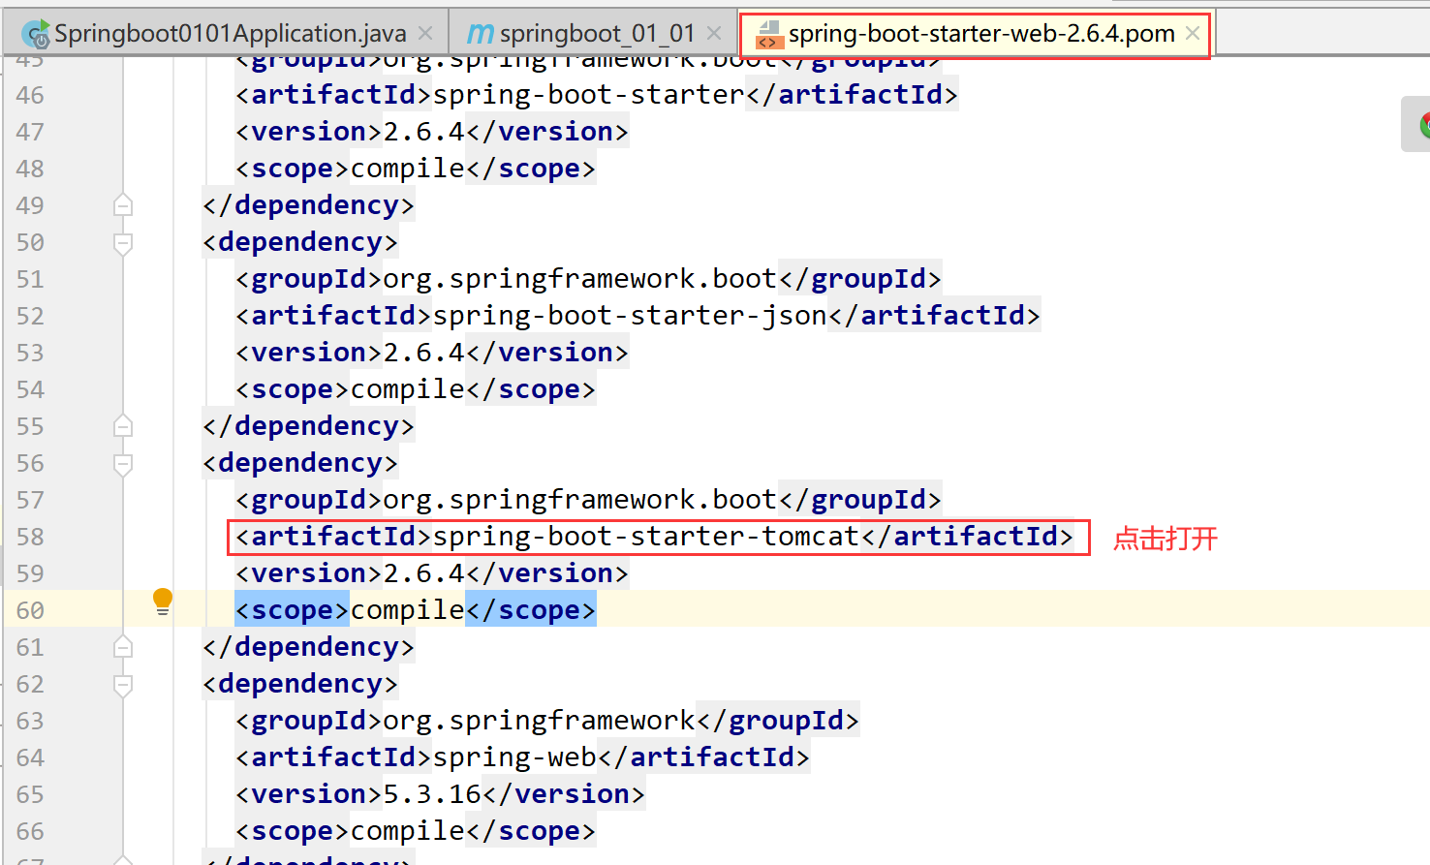Close the Springboot0101Application.java tab
Screen dimensions: 1430x865
coord(425,34)
